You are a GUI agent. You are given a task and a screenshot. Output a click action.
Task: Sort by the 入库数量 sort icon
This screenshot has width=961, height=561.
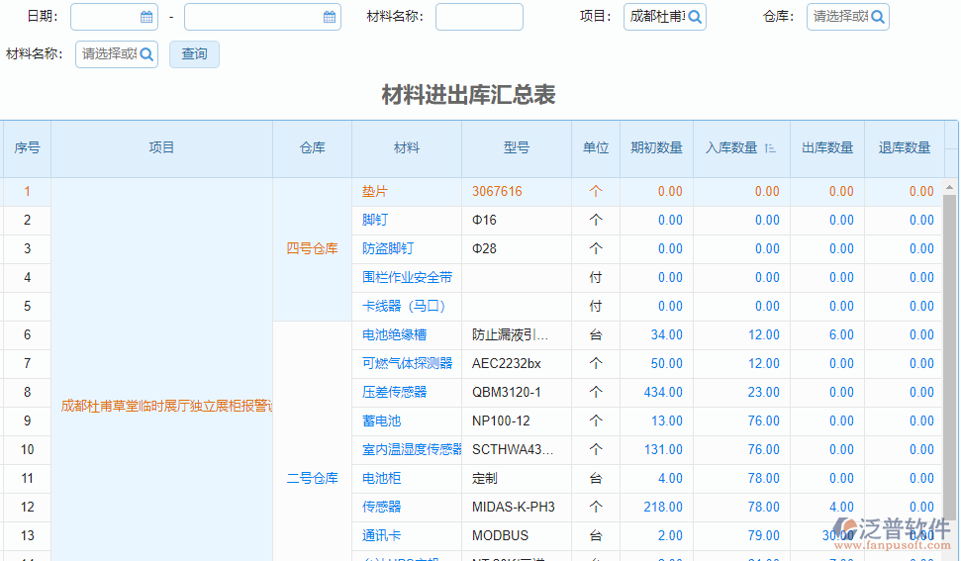(x=770, y=148)
